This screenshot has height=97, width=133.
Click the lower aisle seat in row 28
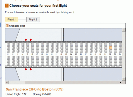tap(91, 57)
